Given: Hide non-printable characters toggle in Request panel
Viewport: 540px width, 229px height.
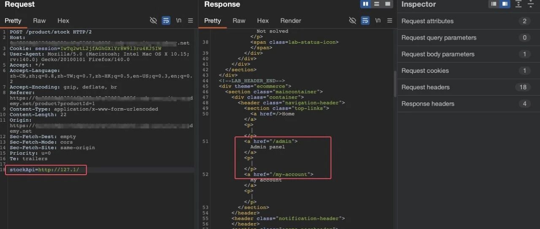Looking at the screenshot, I should (x=154, y=21).
